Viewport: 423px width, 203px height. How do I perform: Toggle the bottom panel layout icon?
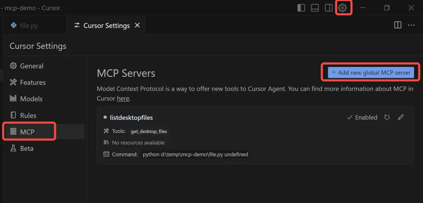(x=315, y=8)
